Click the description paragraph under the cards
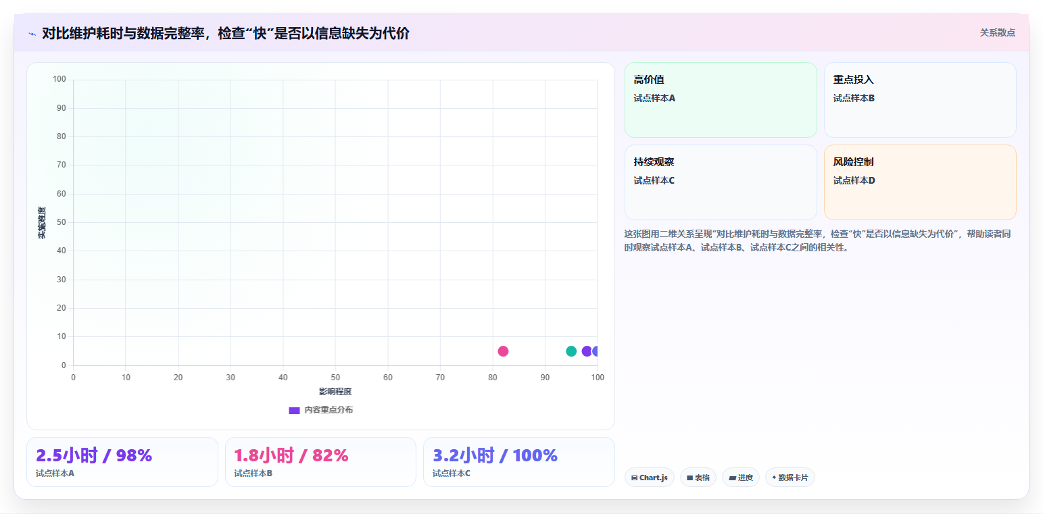Image resolution: width=1043 pixels, height=514 pixels. point(818,240)
